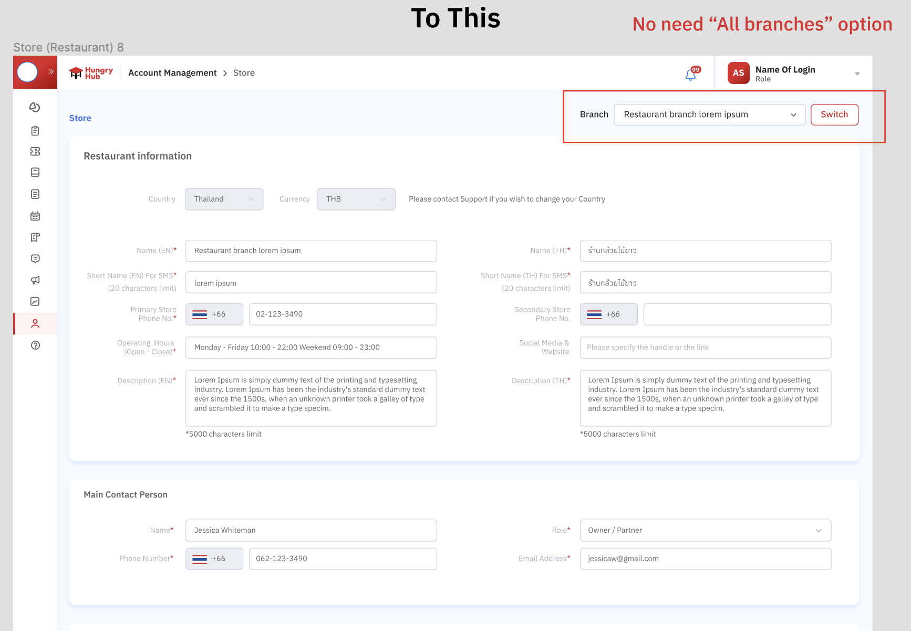Open the calendar icon in sidebar
Screen dimensions: 911x631
click(x=35, y=216)
